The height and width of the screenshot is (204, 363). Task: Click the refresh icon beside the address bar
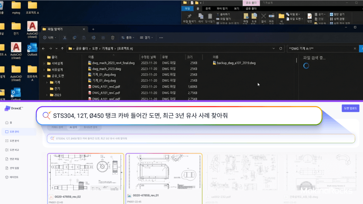[x=281, y=48]
